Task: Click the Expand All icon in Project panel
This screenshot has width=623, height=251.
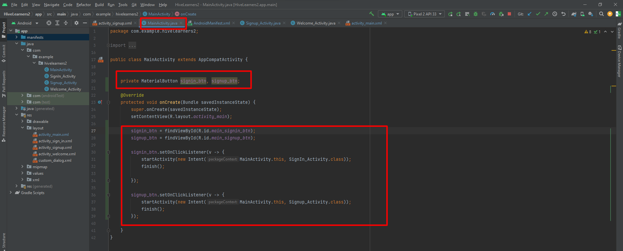Action: [58, 23]
